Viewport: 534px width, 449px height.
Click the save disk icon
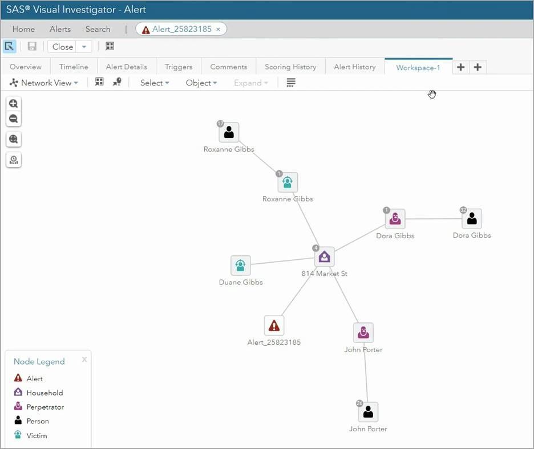coord(32,46)
